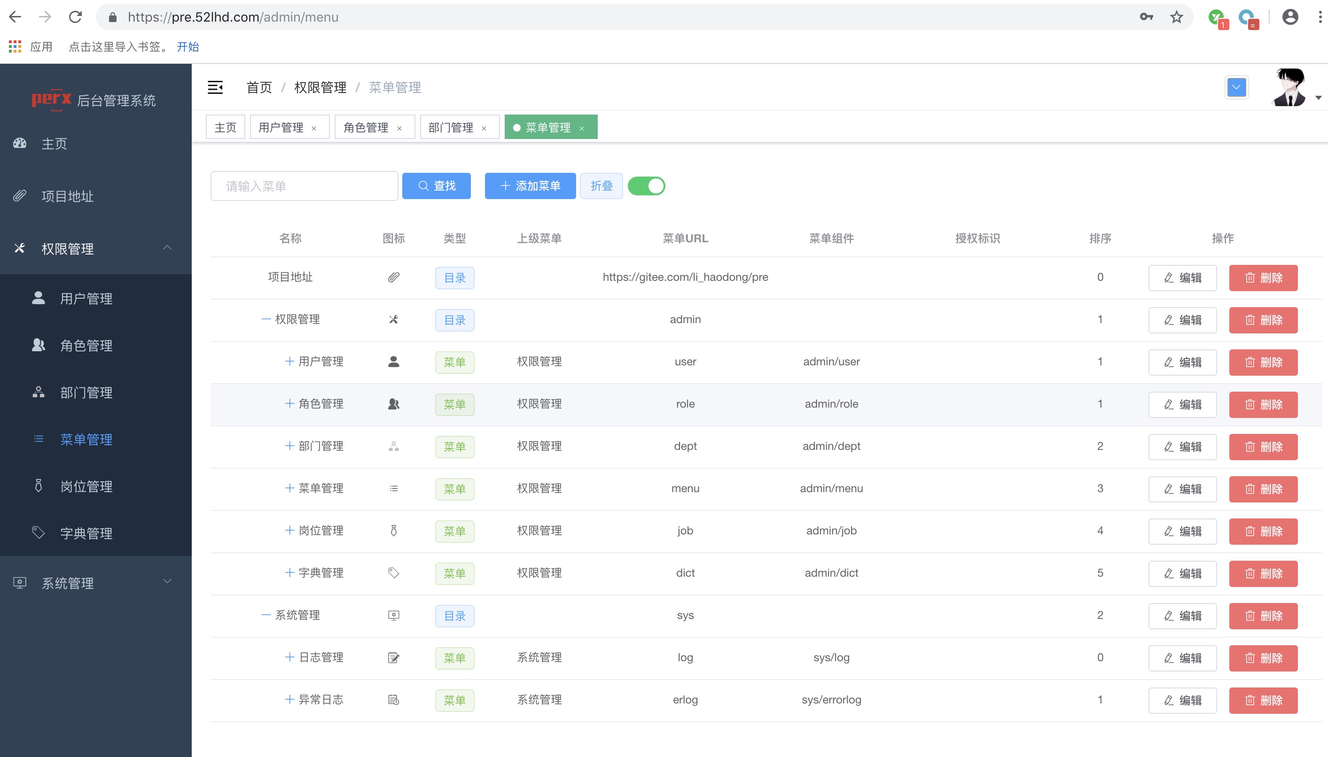This screenshot has width=1328, height=757.
Task: Click the paperclip icon beside 项目地址 in sidebar
Action: (x=20, y=195)
